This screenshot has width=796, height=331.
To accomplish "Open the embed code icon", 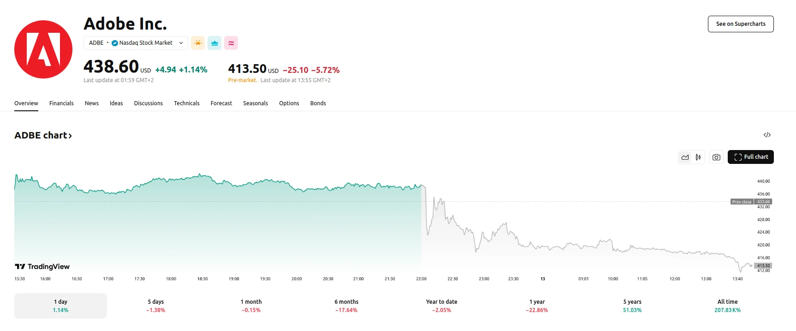I will point(767,135).
